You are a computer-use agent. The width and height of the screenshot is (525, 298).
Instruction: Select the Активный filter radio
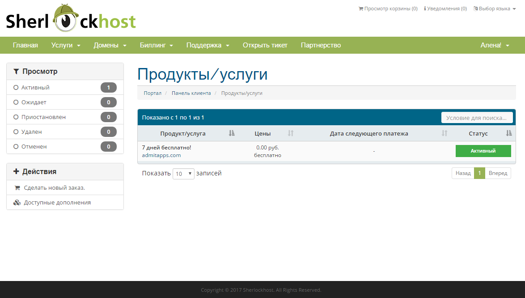tap(16, 88)
